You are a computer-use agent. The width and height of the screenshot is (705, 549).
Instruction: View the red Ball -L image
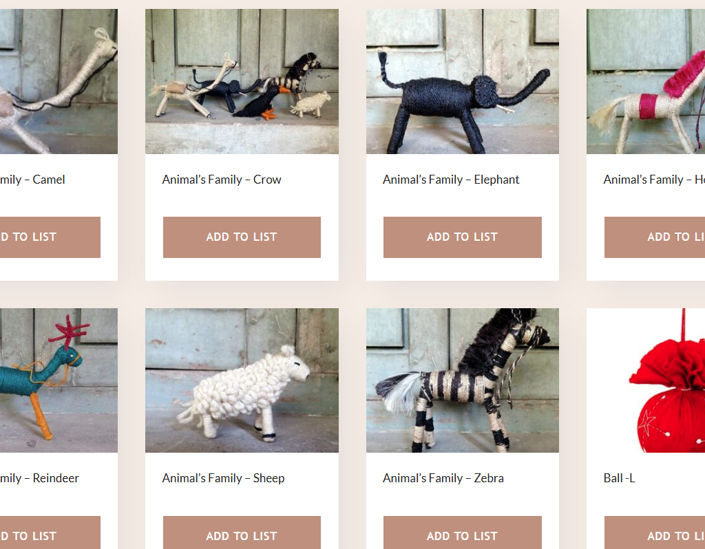(646, 380)
